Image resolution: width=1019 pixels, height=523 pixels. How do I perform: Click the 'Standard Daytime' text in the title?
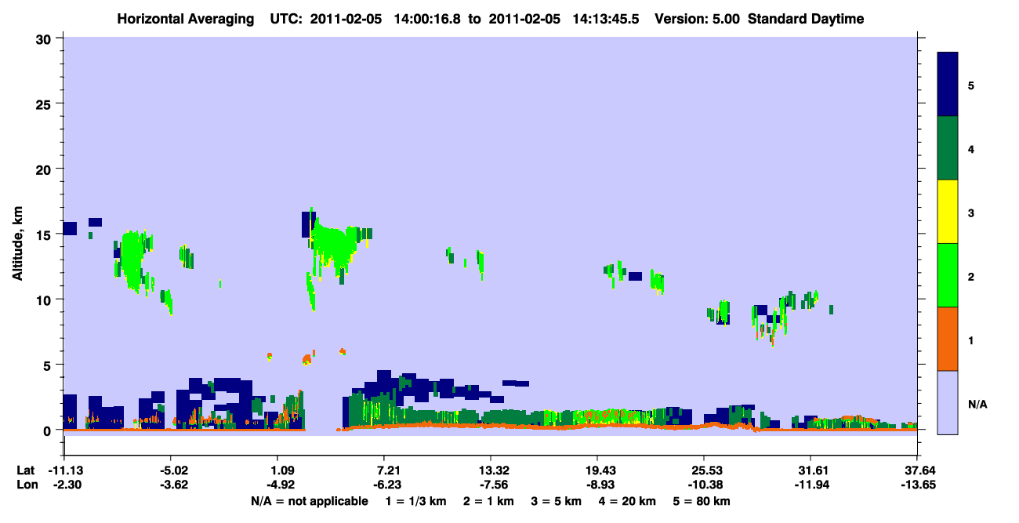pos(806,19)
